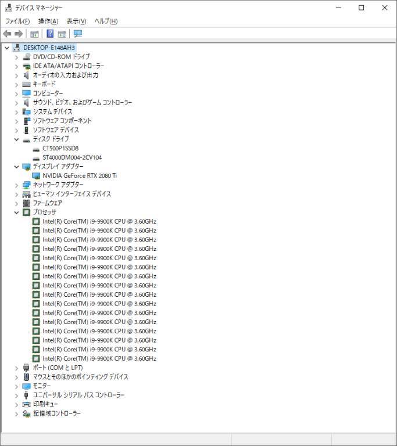Select the ソフトウェア コンポーネント label
This screenshot has width=397, height=446.
[x=62, y=121]
